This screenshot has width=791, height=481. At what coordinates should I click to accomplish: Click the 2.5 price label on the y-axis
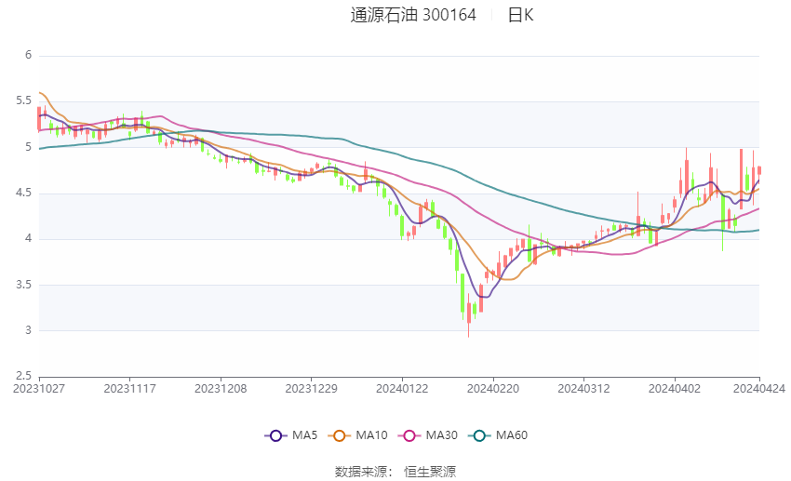point(25,376)
